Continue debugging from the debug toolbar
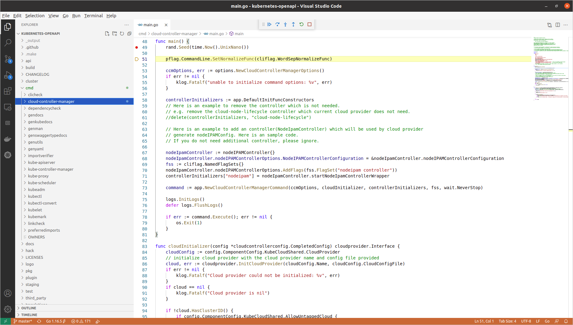The image size is (573, 325). click(270, 24)
